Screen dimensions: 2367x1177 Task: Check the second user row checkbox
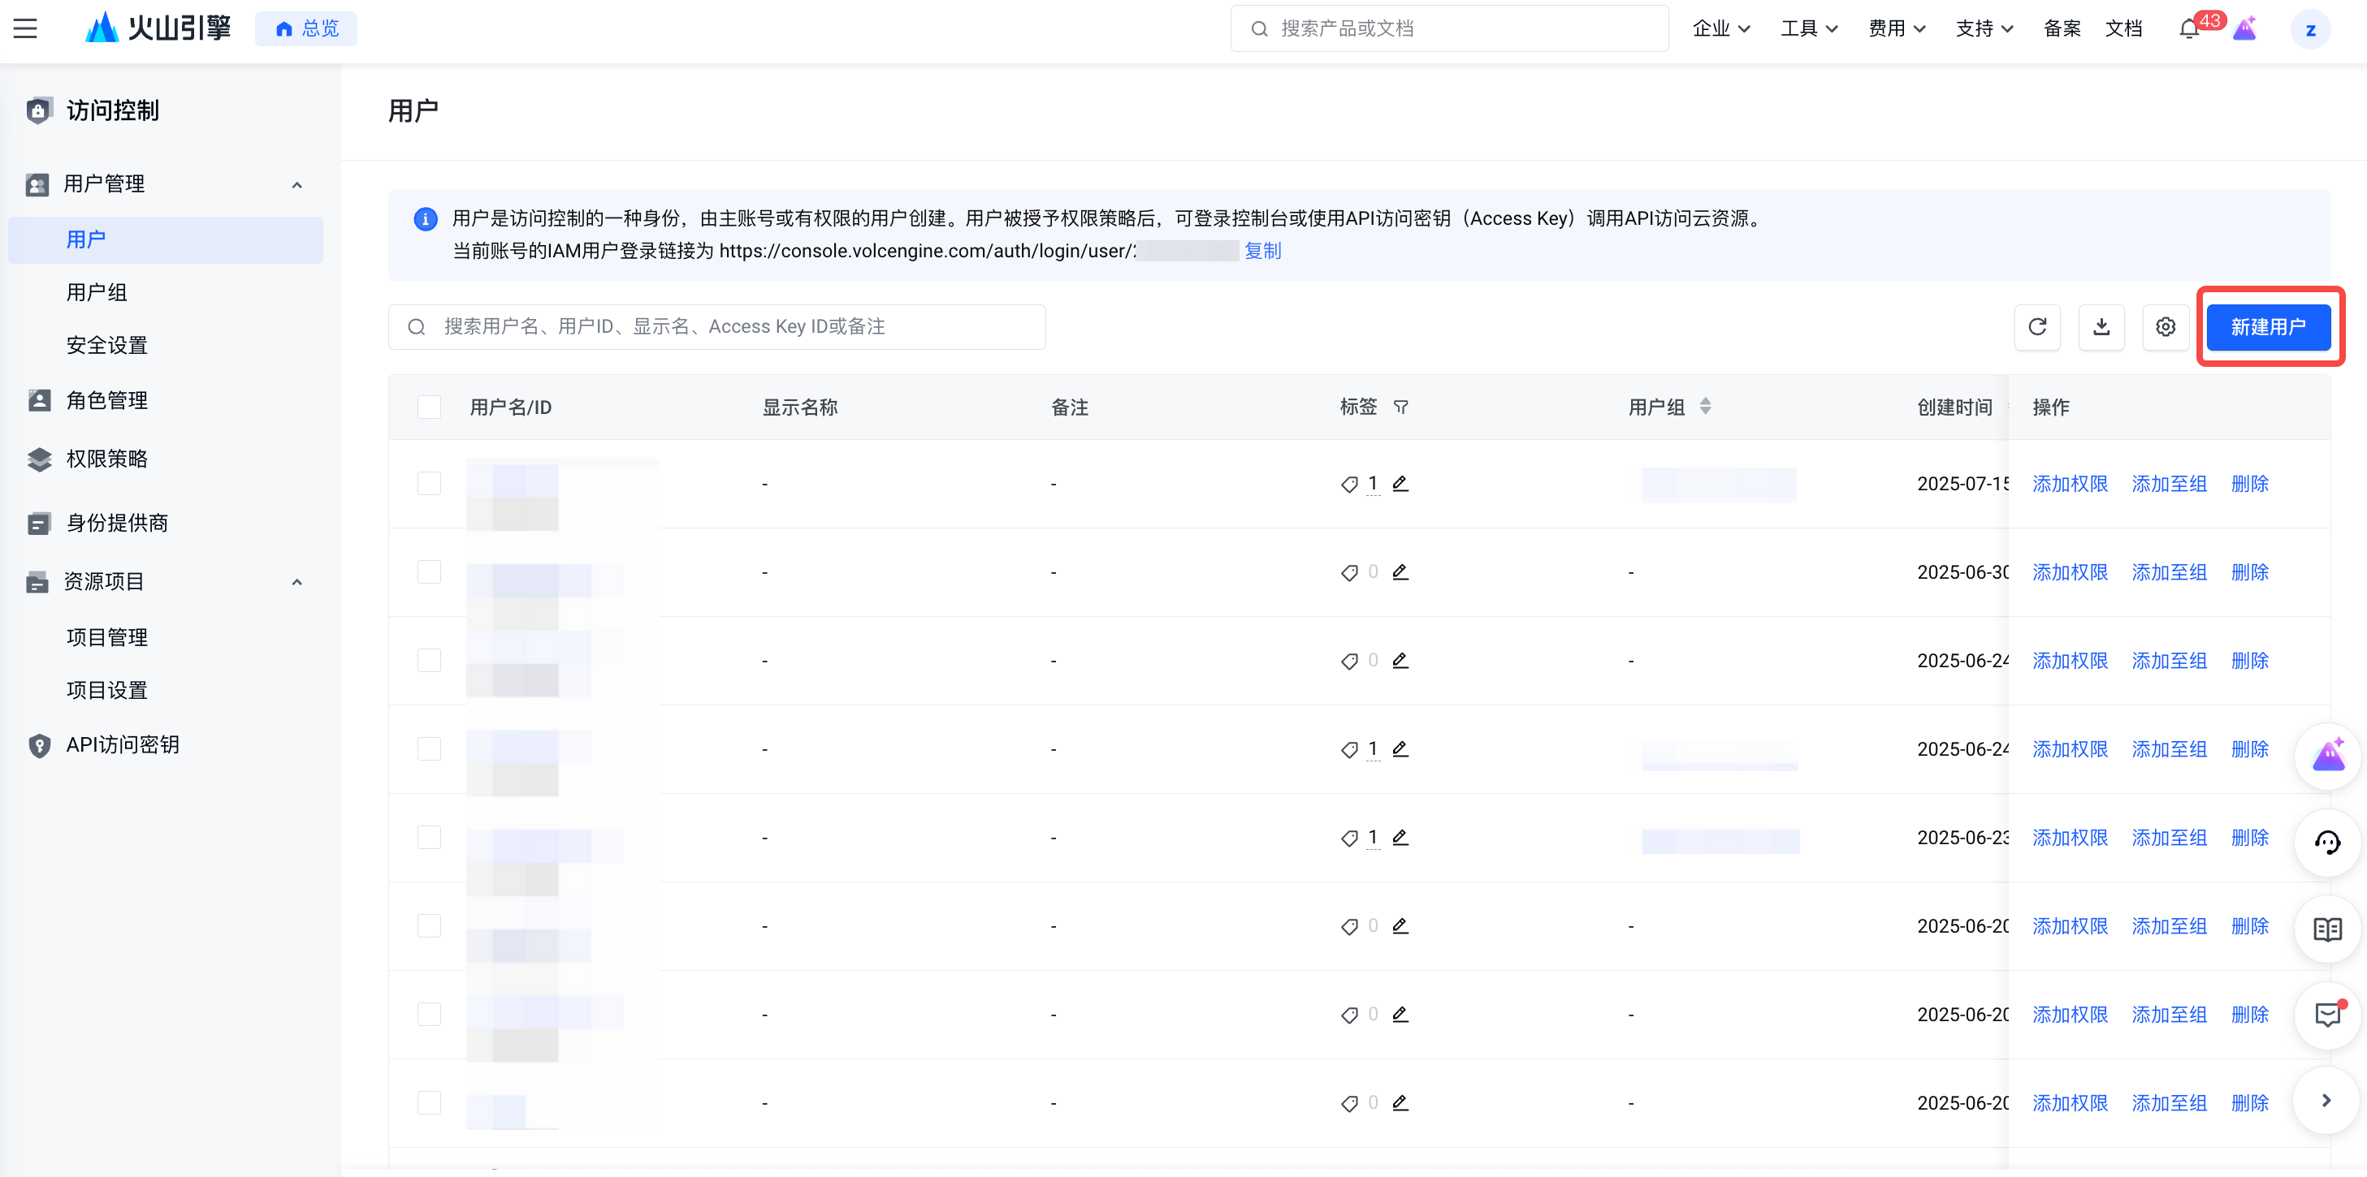coord(429,572)
